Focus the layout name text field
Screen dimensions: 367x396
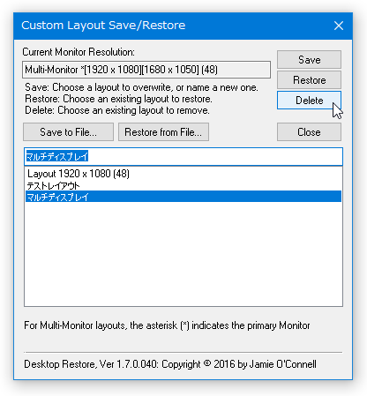pos(183,156)
